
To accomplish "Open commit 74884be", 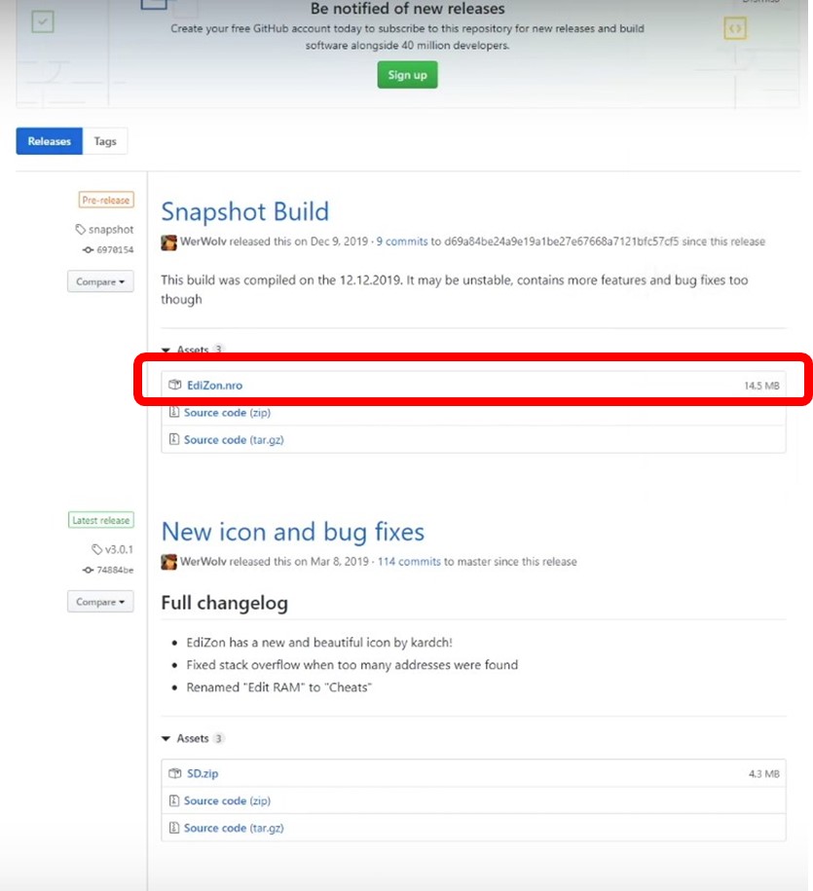I will coord(115,570).
